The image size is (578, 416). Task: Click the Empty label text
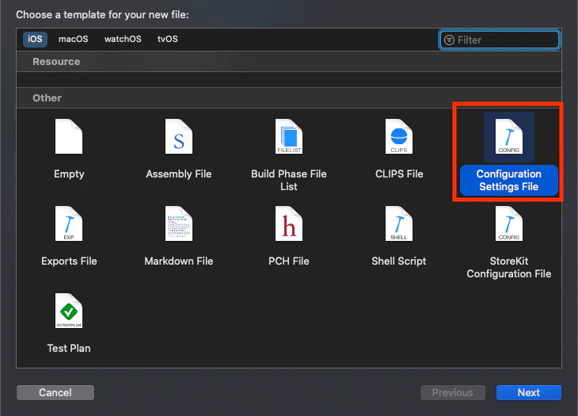[x=69, y=174]
